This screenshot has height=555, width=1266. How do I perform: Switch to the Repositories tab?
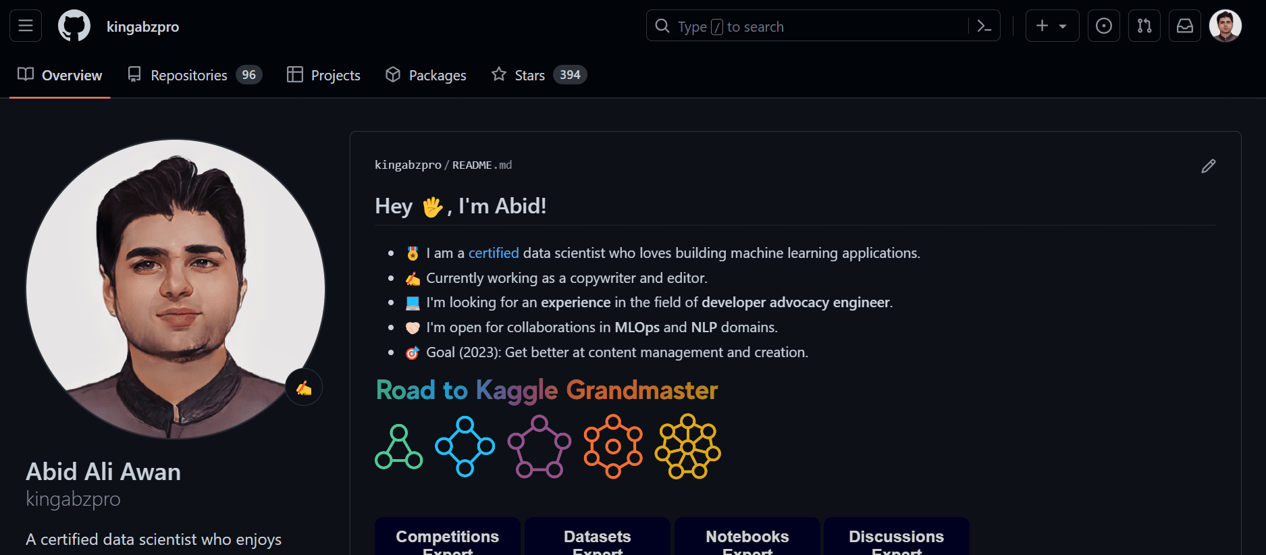194,75
